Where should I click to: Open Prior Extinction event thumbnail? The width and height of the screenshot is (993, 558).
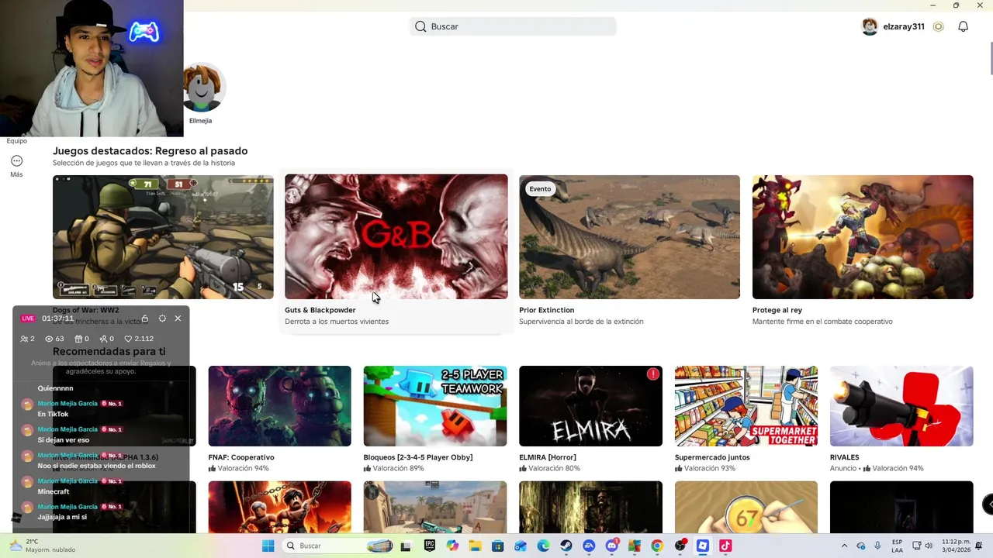tap(629, 237)
